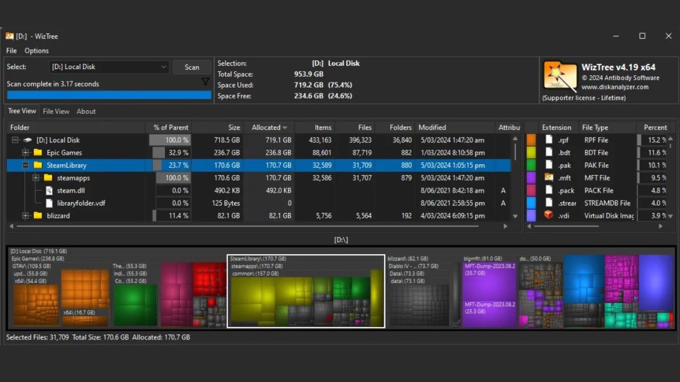Select the steam.dll row

point(258,191)
